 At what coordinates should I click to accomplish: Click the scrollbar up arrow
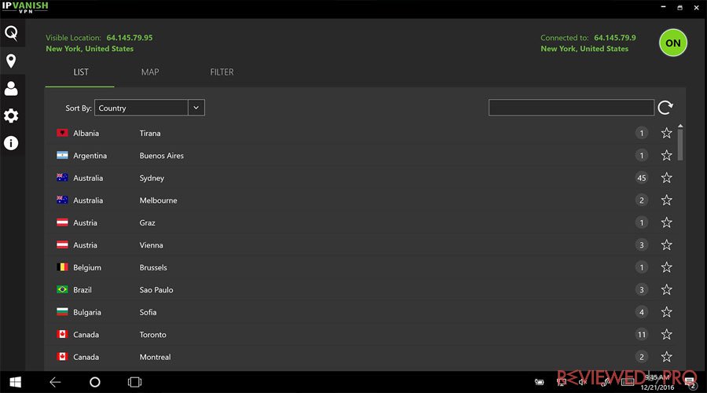680,126
